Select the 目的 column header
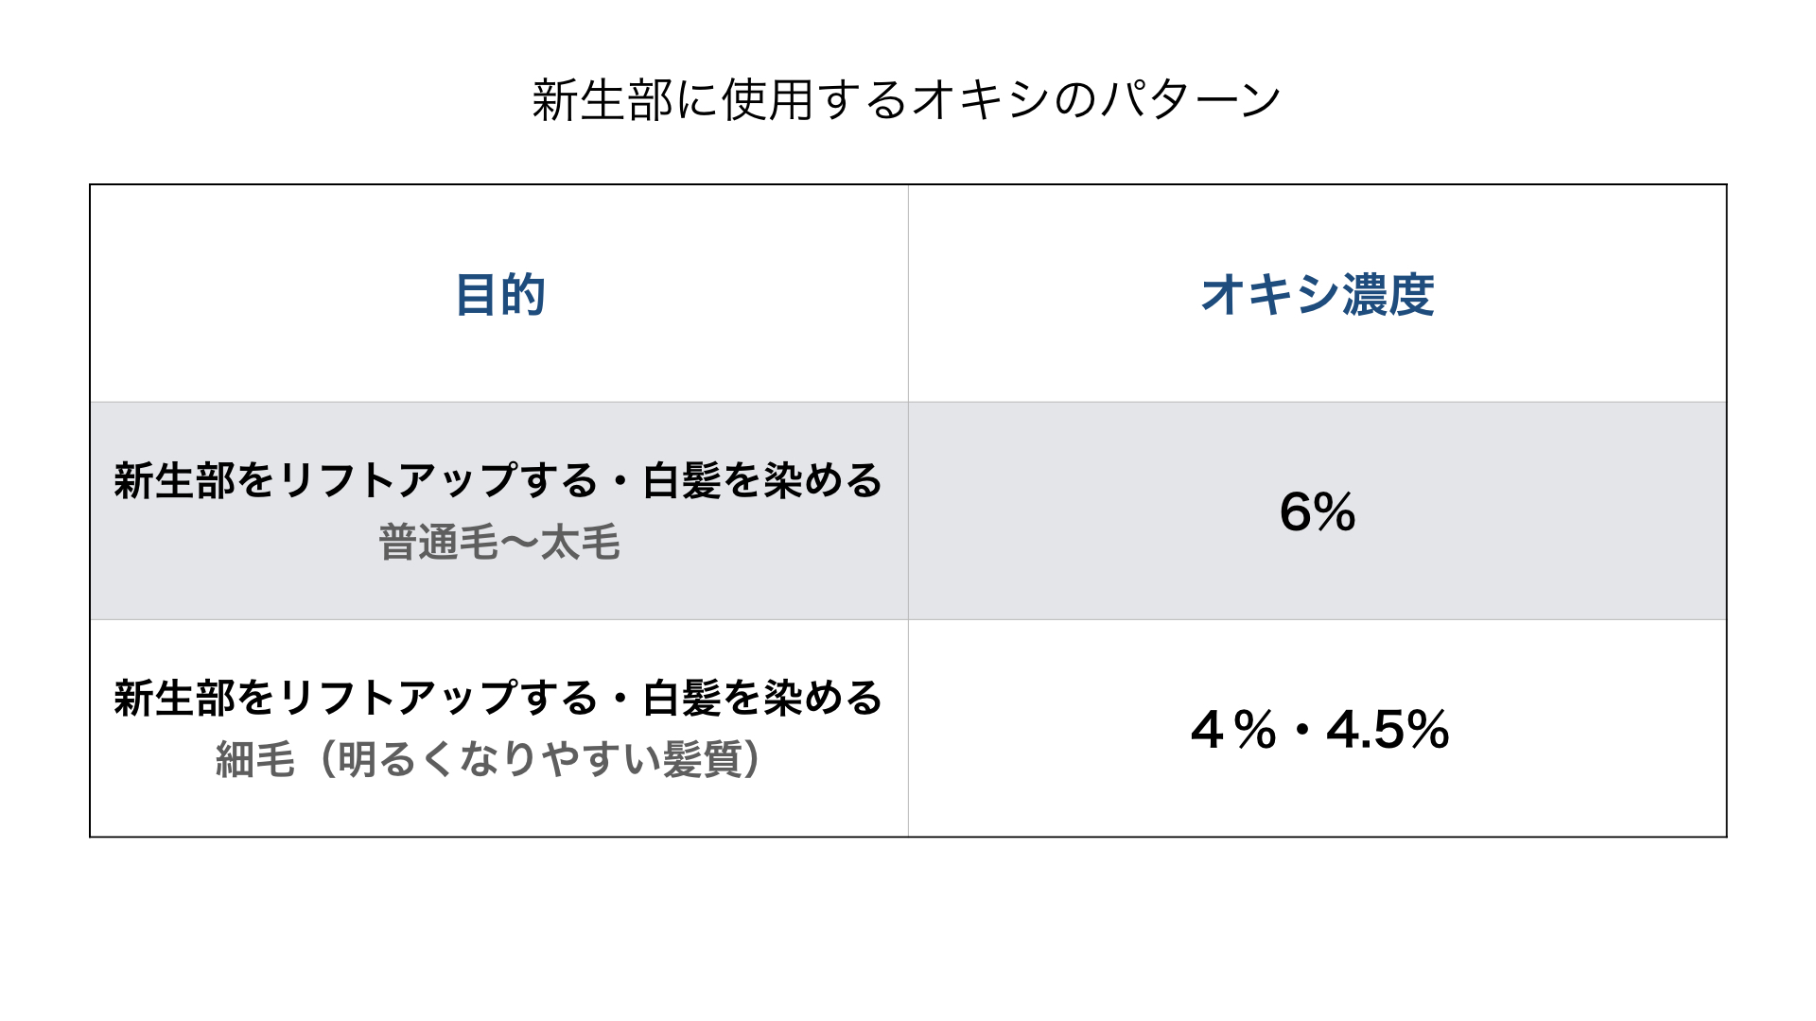The height and width of the screenshot is (1021, 1816). pos(499,295)
